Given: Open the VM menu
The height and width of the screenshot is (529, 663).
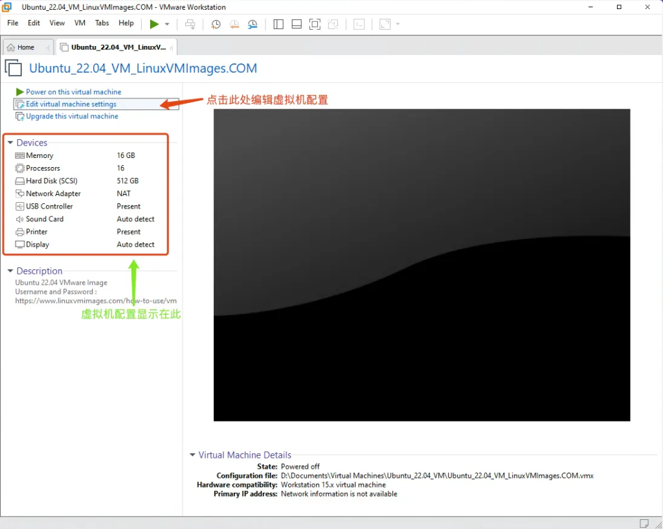Looking at the screenshot, I should point(80,23).
